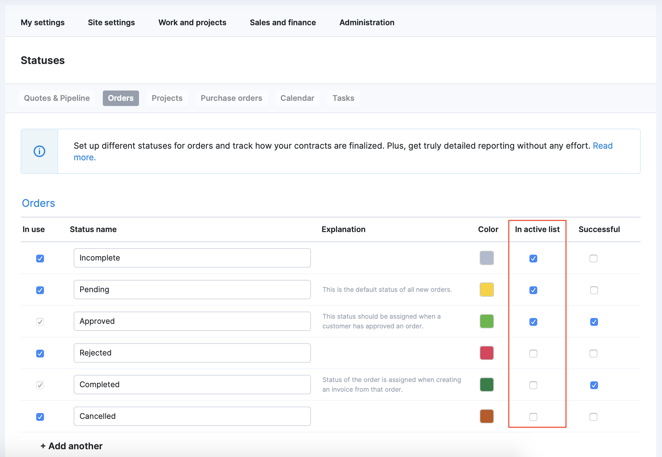Open the dark green Completed color swatch
Viewport: 662px width, 457px height.
[486, 385]
